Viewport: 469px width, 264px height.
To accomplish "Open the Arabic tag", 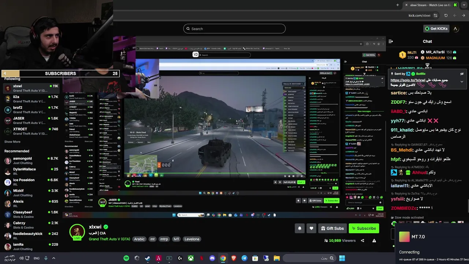I will 139,239.
